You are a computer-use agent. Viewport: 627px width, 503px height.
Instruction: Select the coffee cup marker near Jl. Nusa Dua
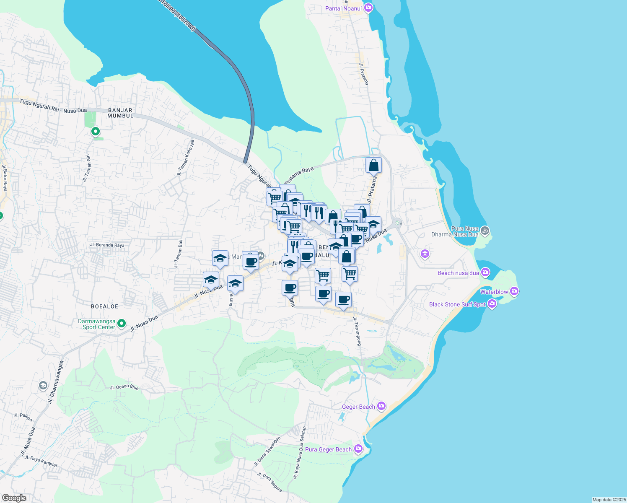click(x=251, y=262)
